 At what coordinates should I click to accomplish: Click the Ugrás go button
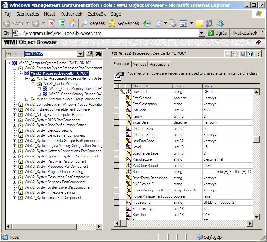click(x=218, y=33)
